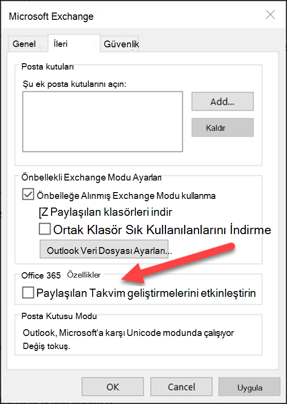Click the 'Outlook, Microsoft'a karşı Unicode modunda çalışıyor' text

(x=128, y=333)
